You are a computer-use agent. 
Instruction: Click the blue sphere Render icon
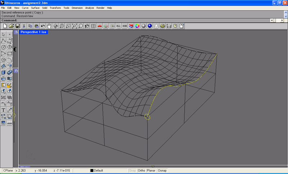point(150,26)
